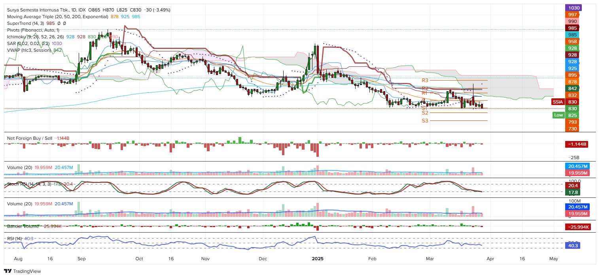Click the R1 pivot level label
600x278 pixels.
425,93
